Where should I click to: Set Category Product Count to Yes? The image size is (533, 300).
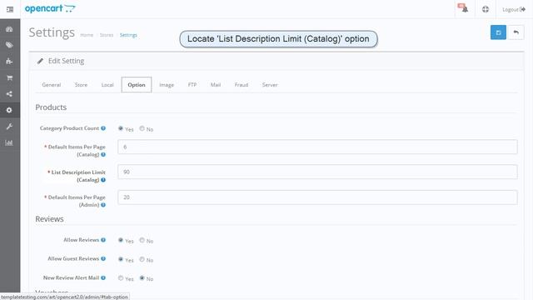pos(121,128)
